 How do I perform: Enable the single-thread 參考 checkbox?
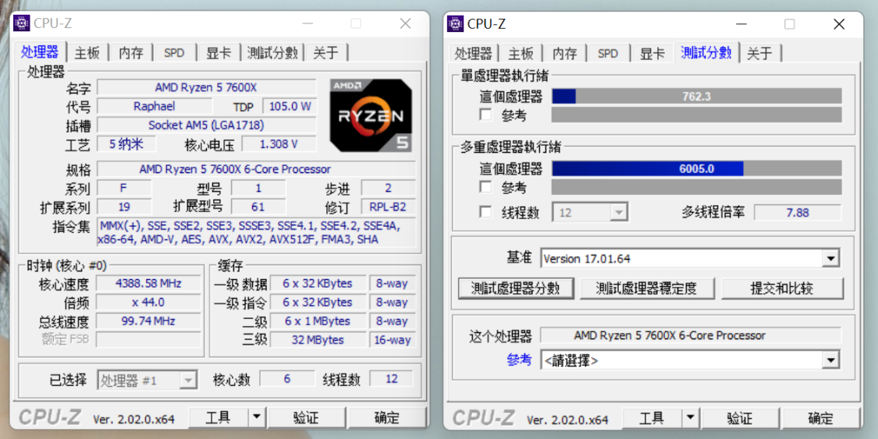[486, 115]
